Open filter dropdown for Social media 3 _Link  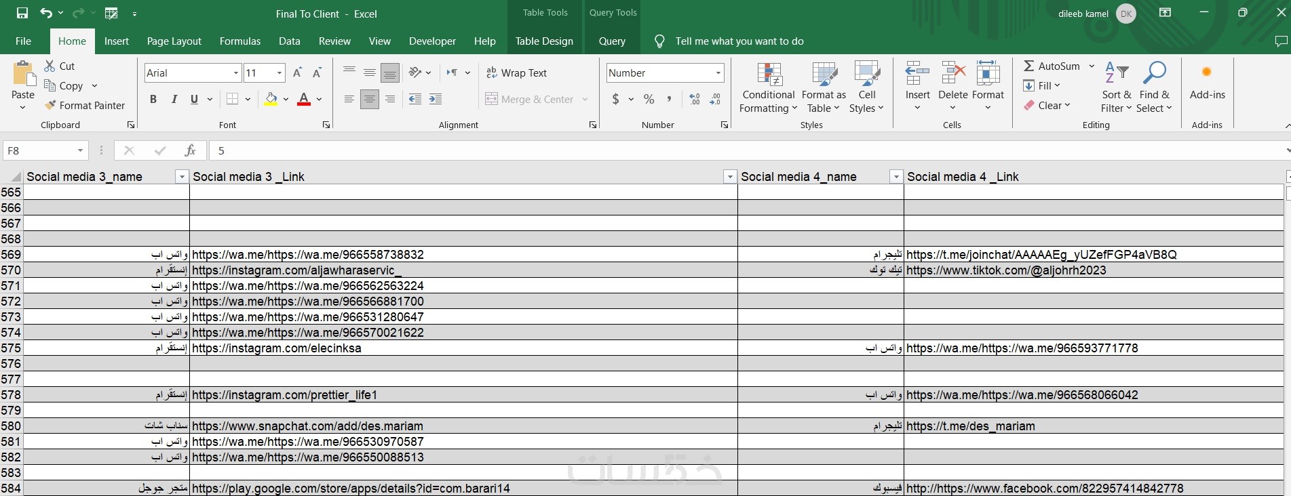[x=730, y=177]
